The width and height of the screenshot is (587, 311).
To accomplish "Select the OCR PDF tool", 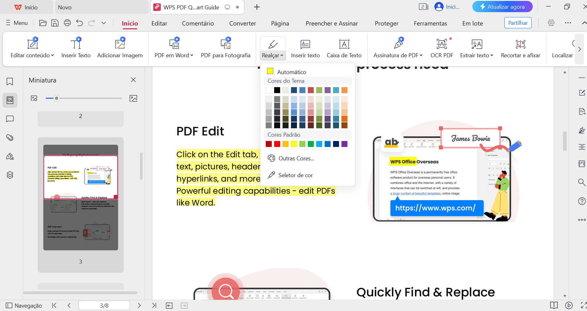I will [x=441, y=48].
